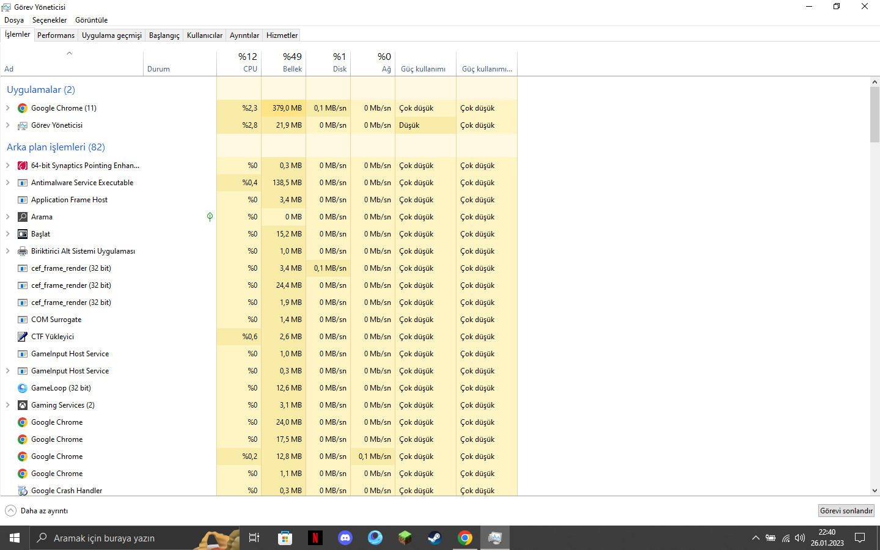Select the Uygulamalar (2) group heading
This screenshot has width=880, height=550.
point(41,90)
